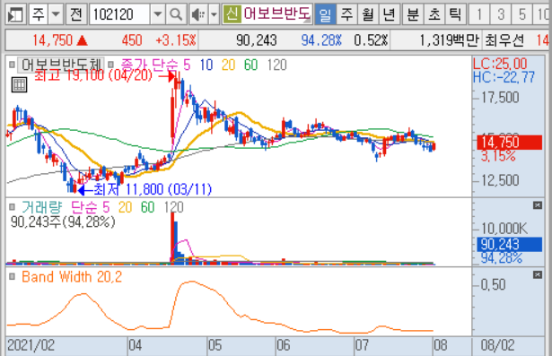The image size is (552, 356).
Task: Expand the stock code history dropdown
Action: tap(158, 14)
